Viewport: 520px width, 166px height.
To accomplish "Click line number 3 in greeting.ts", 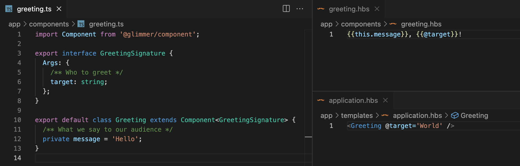I will click(x=19, y=53).
